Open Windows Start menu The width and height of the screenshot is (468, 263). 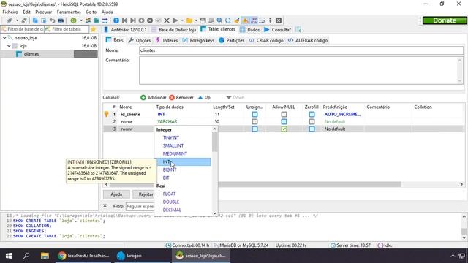pyautogui.click(x=9, y=256)
